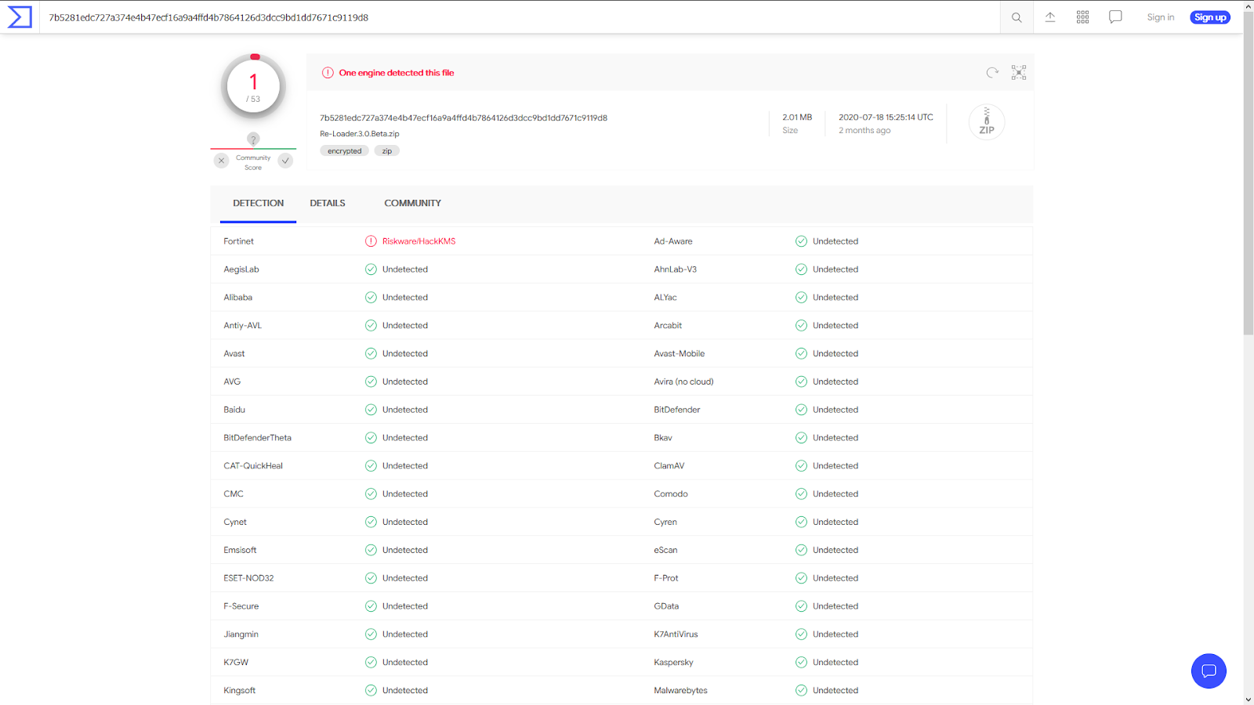Click the check icon in Avast row
This screenshot has width=1254, height=705.
point(371,354)
